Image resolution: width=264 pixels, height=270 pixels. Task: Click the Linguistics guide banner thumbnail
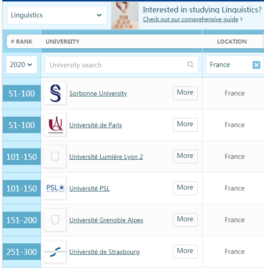coord(125,16)
